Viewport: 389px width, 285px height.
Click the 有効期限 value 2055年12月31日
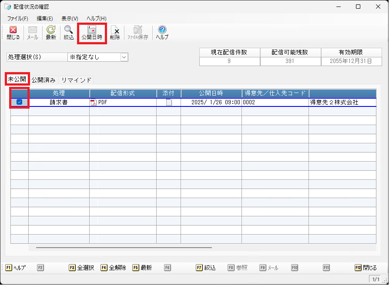coord(351,61)
